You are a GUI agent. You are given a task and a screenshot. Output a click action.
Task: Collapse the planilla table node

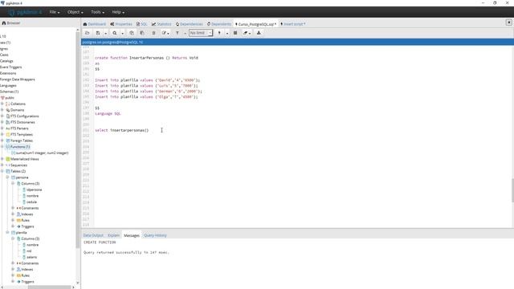pyautogui.click(x=7, y=232)
